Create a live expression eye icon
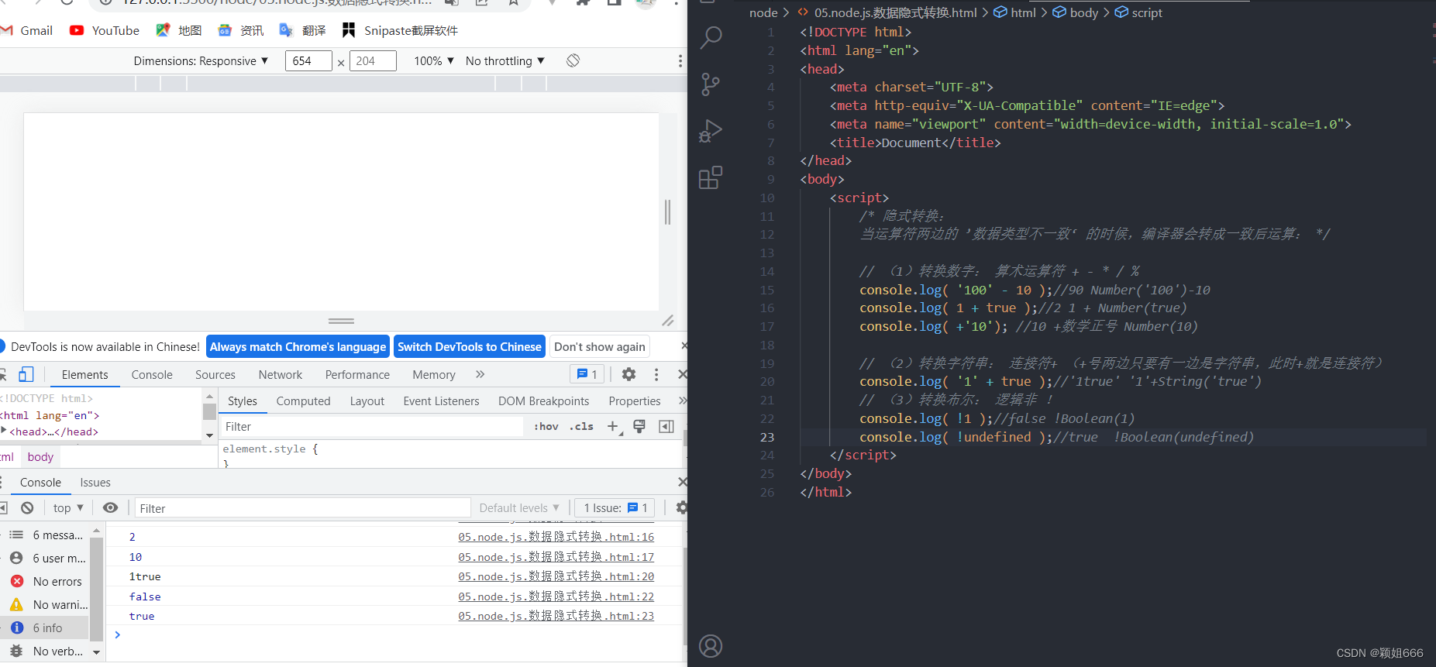Image resolution: width=1436 pixels, height=667 pixels. pos(111,507)
